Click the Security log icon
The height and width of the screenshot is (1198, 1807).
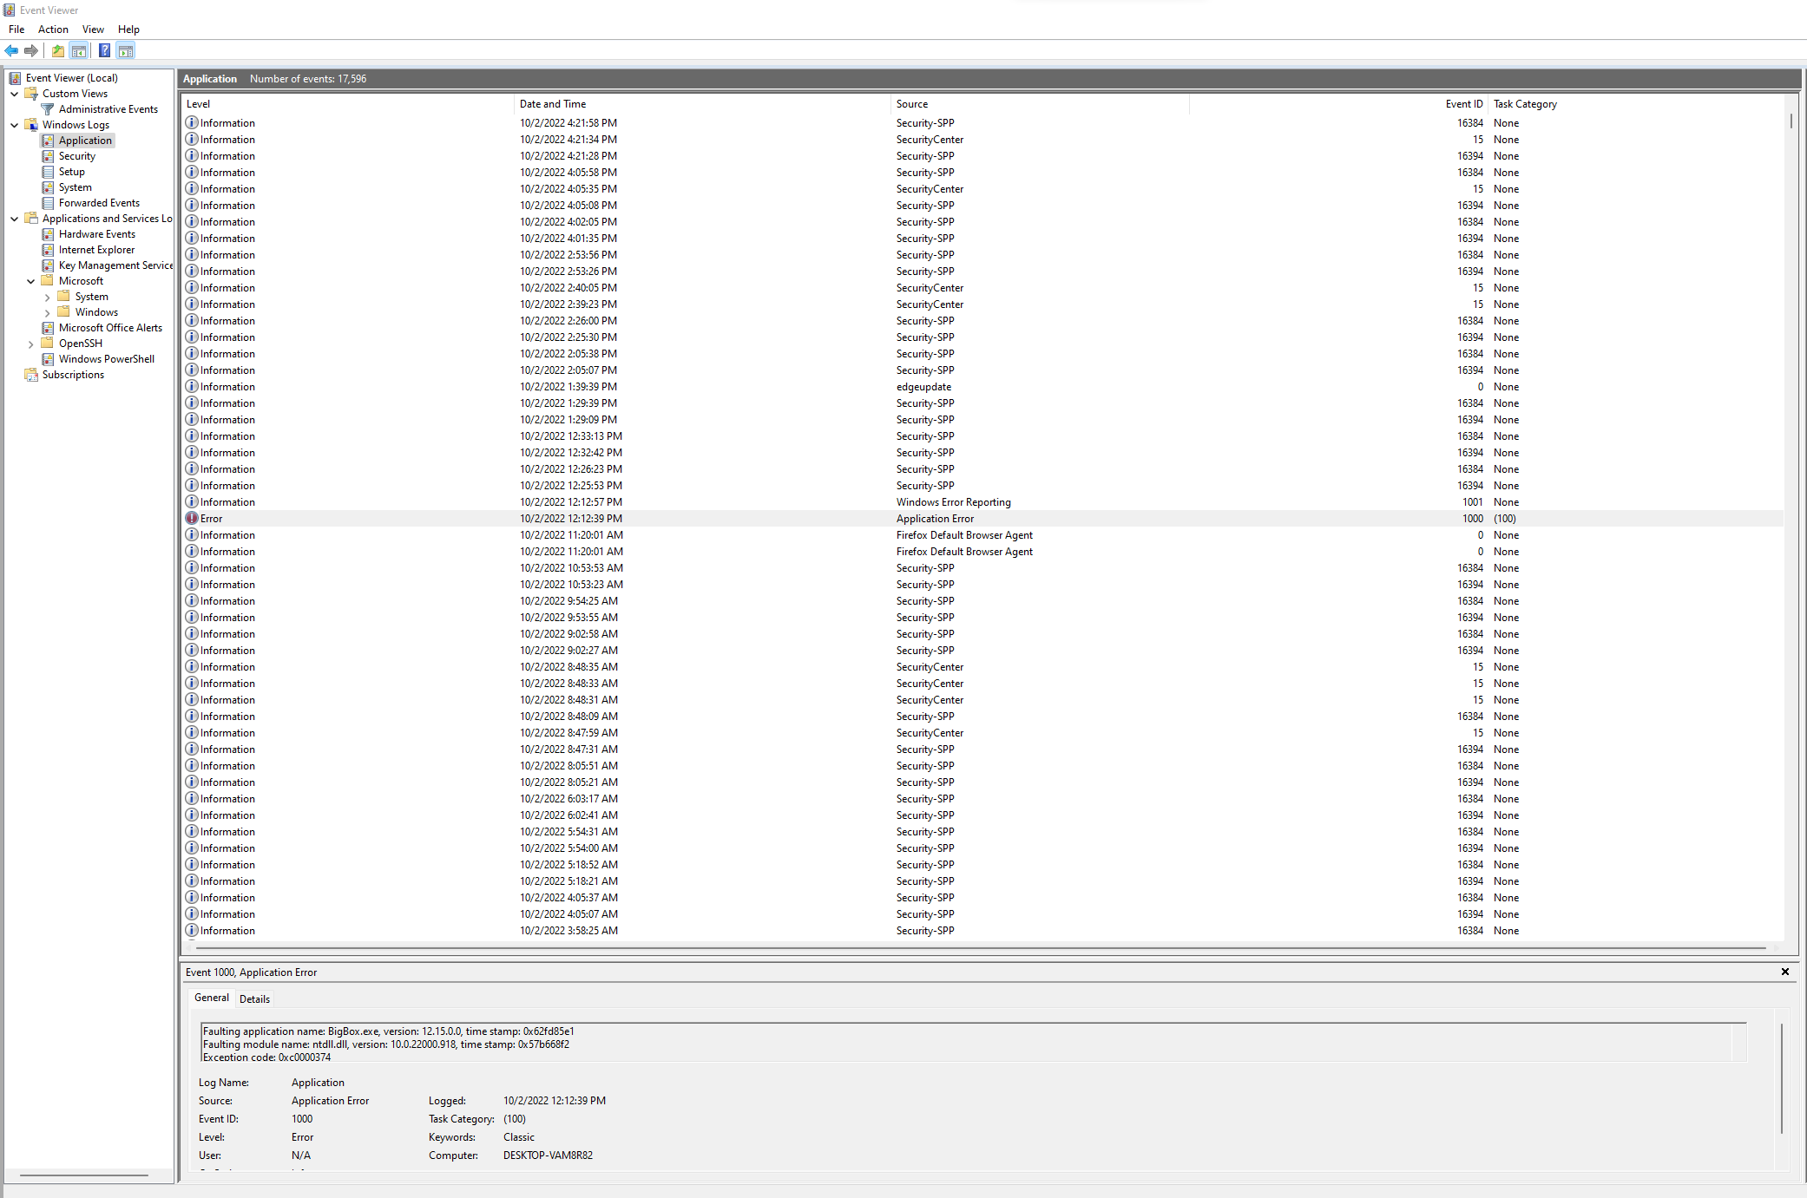tap(48, 156)
